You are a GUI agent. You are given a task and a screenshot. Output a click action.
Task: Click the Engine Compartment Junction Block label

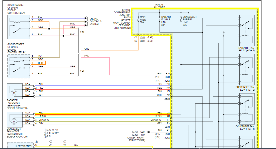click(122, 19)
